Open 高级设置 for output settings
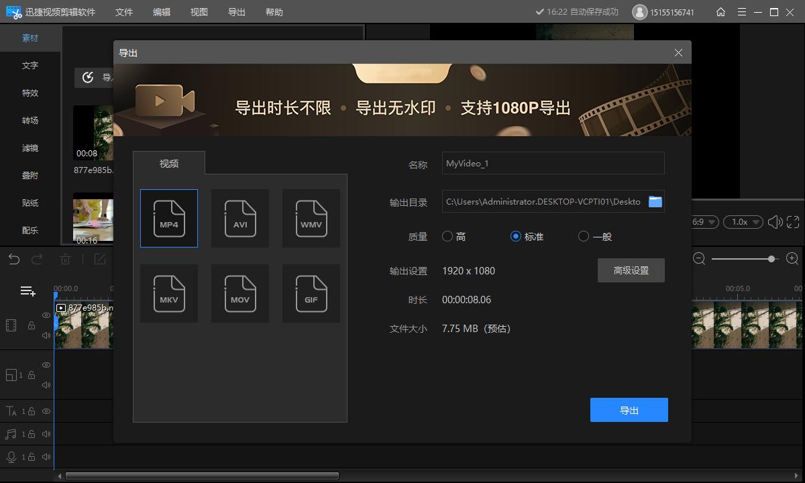Image resolution: width=805 pixels, height=483 pixels. [631, 270]
